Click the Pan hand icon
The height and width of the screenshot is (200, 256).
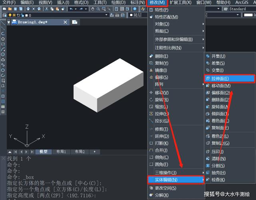coord(93,9)
